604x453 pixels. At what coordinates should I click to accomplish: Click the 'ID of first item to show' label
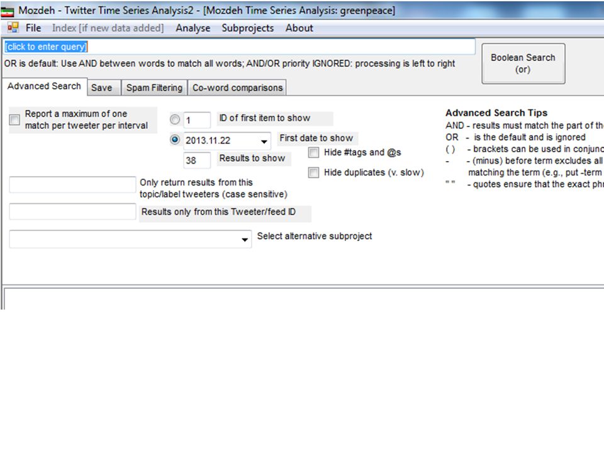tap(265, 118)
